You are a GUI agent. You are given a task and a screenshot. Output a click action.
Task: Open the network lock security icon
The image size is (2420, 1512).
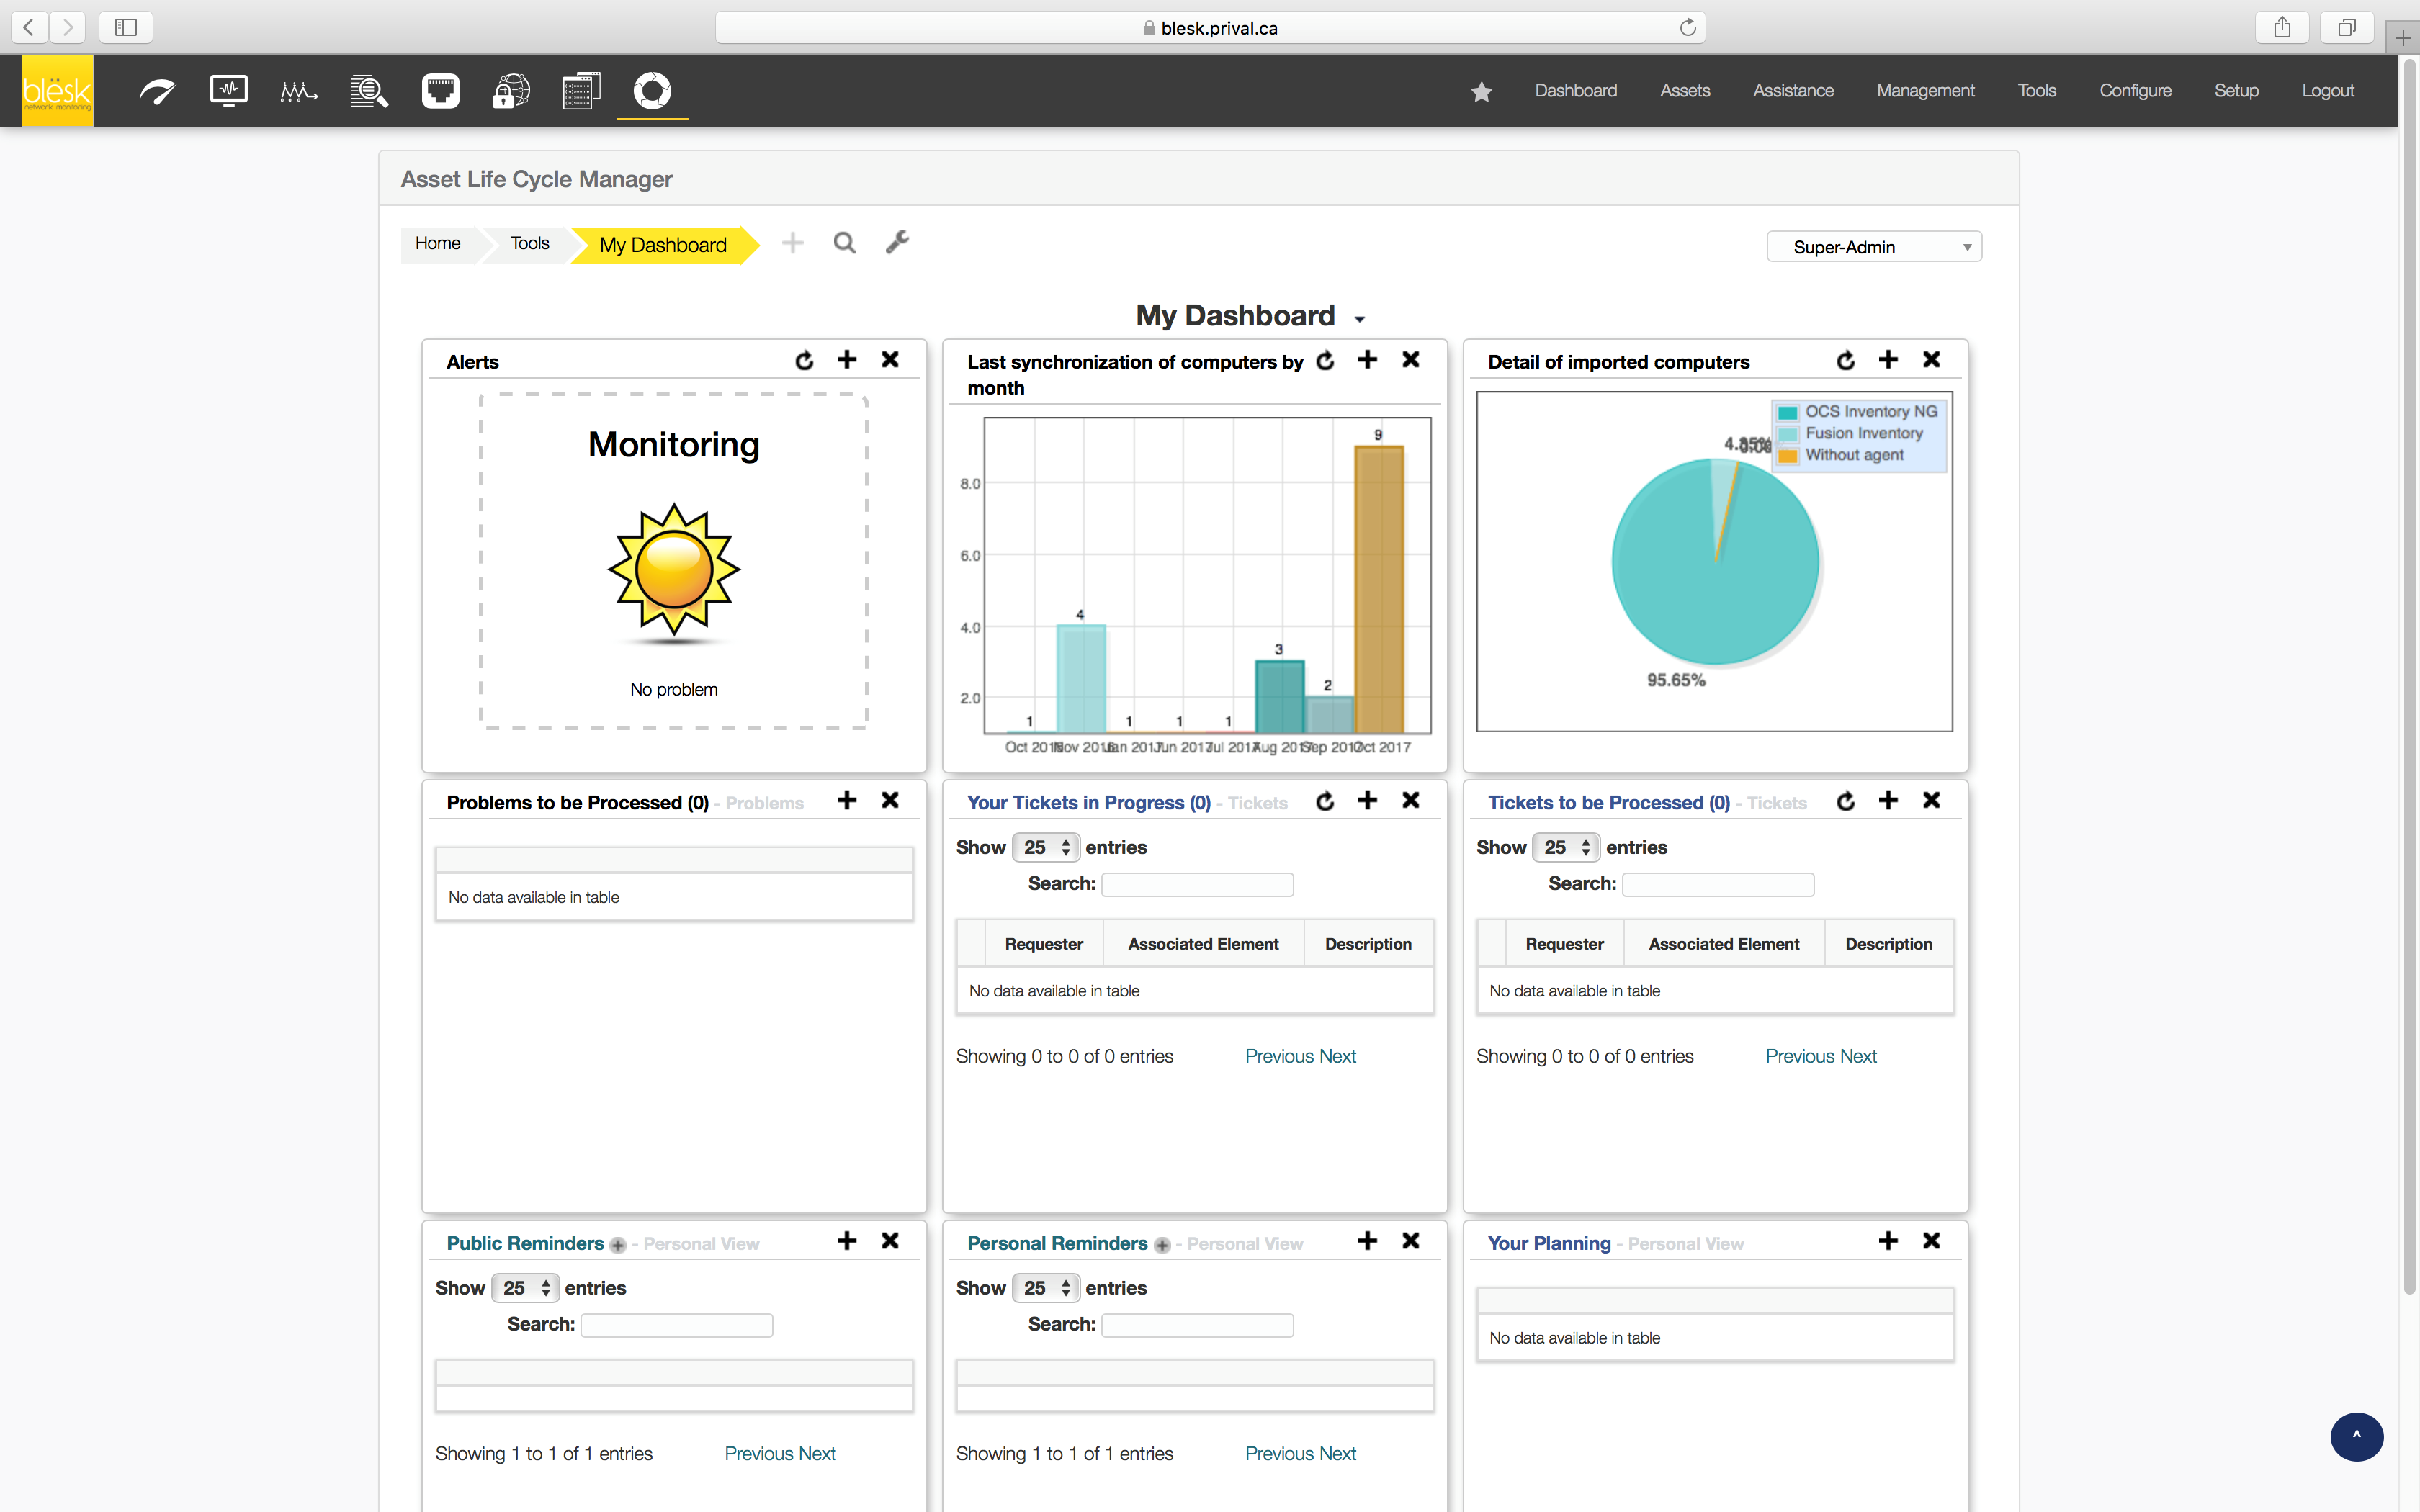(x=510, y=91)
